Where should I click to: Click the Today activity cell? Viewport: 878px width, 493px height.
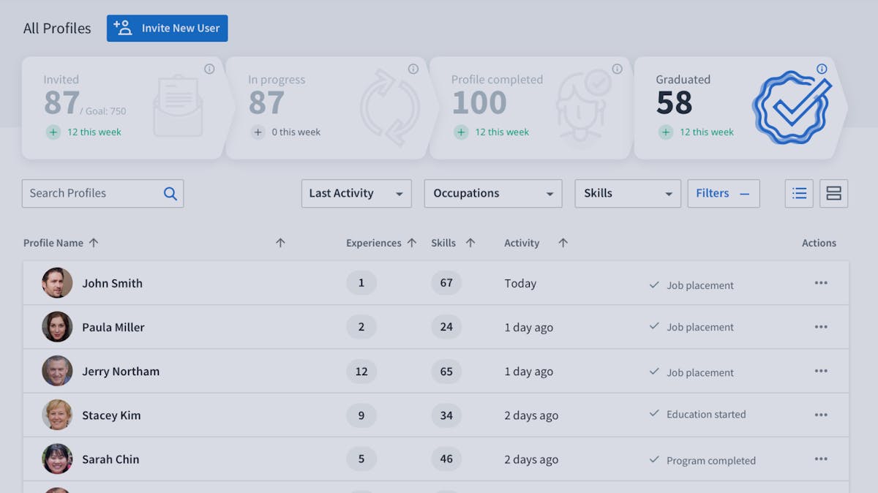coord(520,284)
